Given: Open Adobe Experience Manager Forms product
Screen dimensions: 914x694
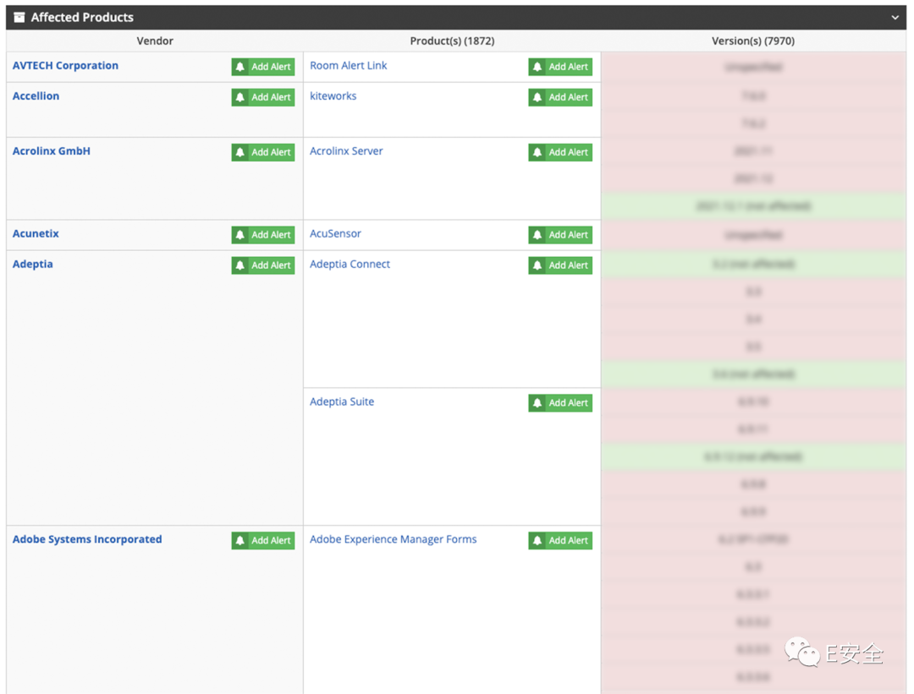Looking at the screenshot, I should click(393, 539).
